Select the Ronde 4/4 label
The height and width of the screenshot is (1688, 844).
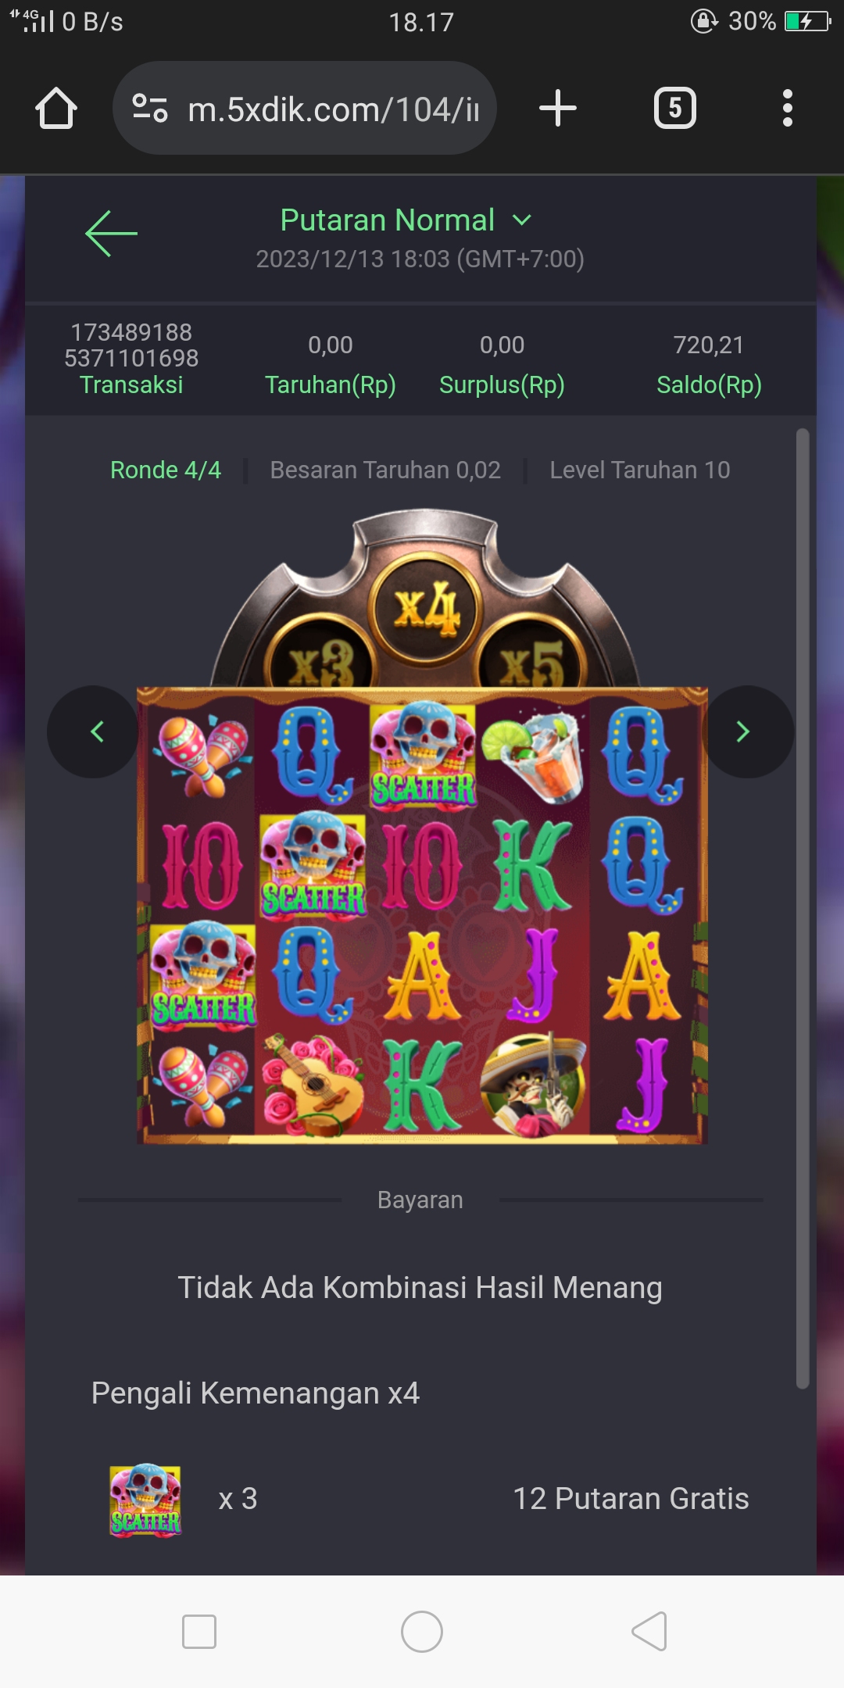point(166,470)
